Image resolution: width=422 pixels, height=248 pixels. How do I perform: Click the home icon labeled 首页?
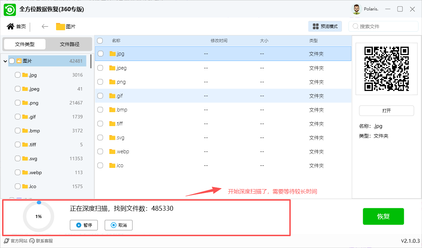click(x=10, y=26)
